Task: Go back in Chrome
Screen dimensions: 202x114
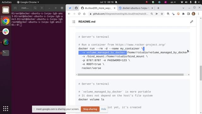Action: pyautogui.click(x=69, y=14)
